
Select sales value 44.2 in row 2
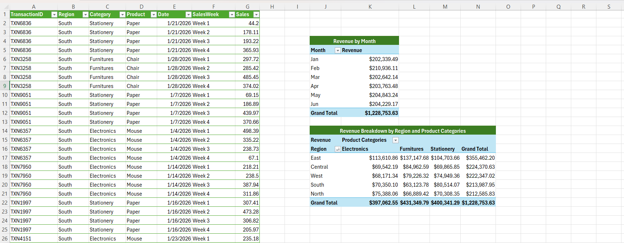pyautogui.click(x=248, y=23)
